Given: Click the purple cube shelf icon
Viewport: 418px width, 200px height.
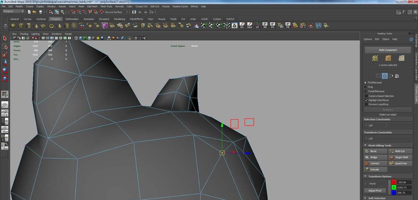Looking at the screenshot, I should [x=105, y=25].
